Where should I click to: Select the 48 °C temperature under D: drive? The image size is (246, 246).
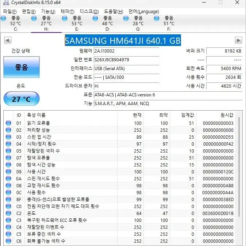(x=107, y=24)
